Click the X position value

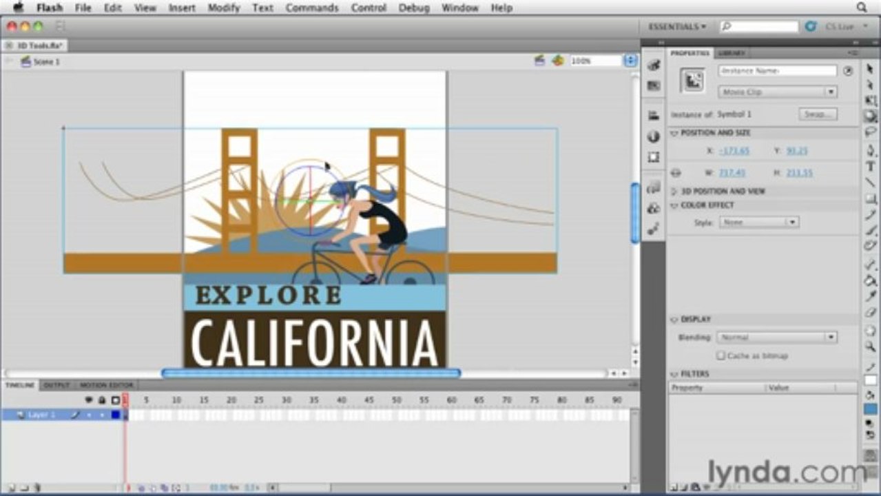pyautogui.click(x=734, y=151)
